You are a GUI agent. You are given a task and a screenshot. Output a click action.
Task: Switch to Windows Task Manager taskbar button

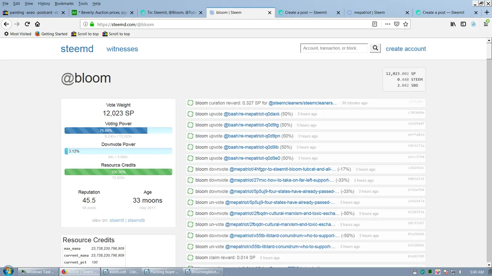[x=38, y=272]
